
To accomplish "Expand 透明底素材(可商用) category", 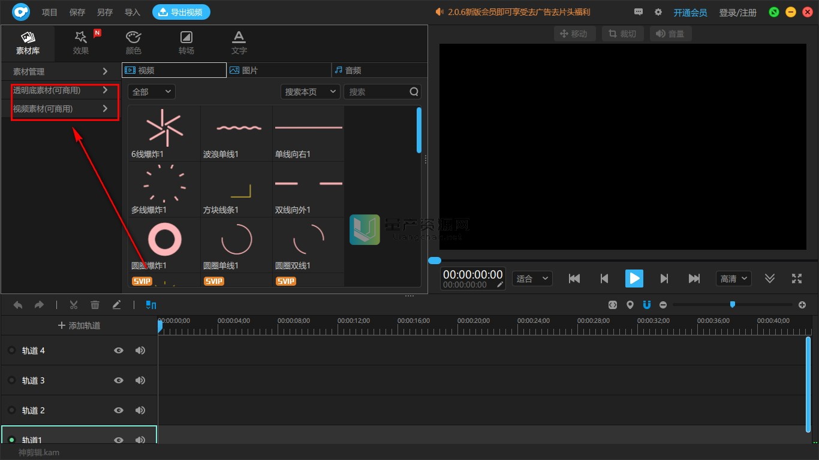I will pos(61,90).
